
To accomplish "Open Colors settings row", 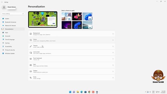I will coord(71,40).
